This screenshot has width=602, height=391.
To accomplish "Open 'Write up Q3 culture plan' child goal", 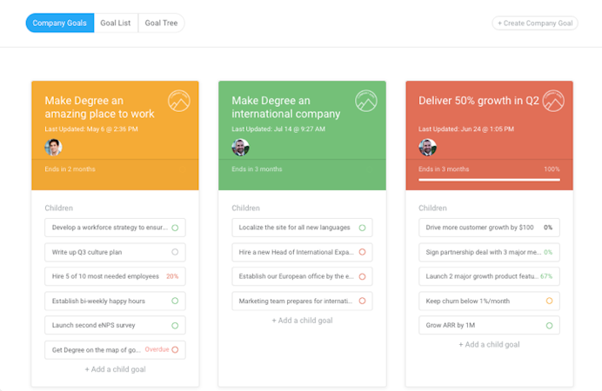I will click(x=115, y=252).
